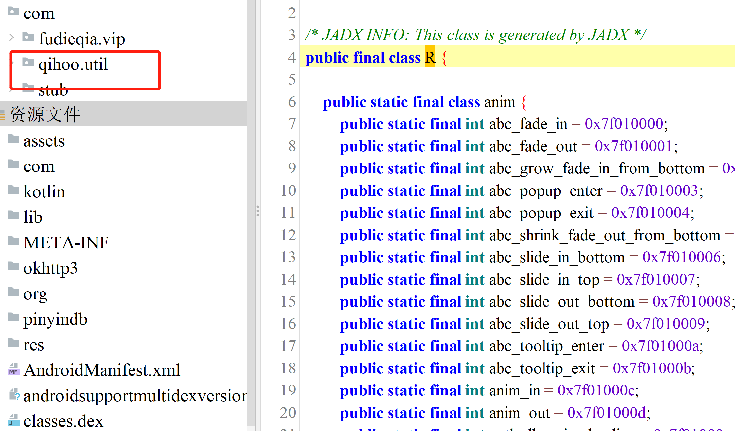Click the splitter handle between tree and code
Viewport: 735px width, 431px height.
[258, 211]
